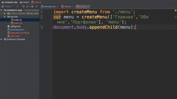The image size is (177, 99).
Task: Expand External Libraries node
Action: coord(1,39)
